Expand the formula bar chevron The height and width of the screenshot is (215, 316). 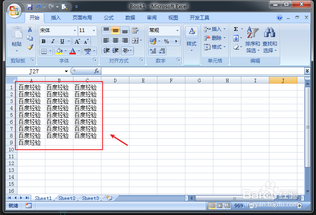[307, 71]
